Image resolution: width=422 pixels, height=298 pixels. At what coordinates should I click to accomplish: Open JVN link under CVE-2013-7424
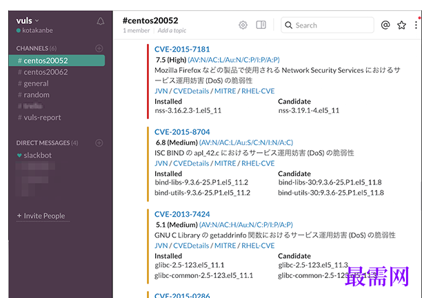161,246
